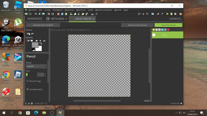Viewport: 207px width, 116px height.
Task: Open the Workspace menu
Action: pos(58,10)
